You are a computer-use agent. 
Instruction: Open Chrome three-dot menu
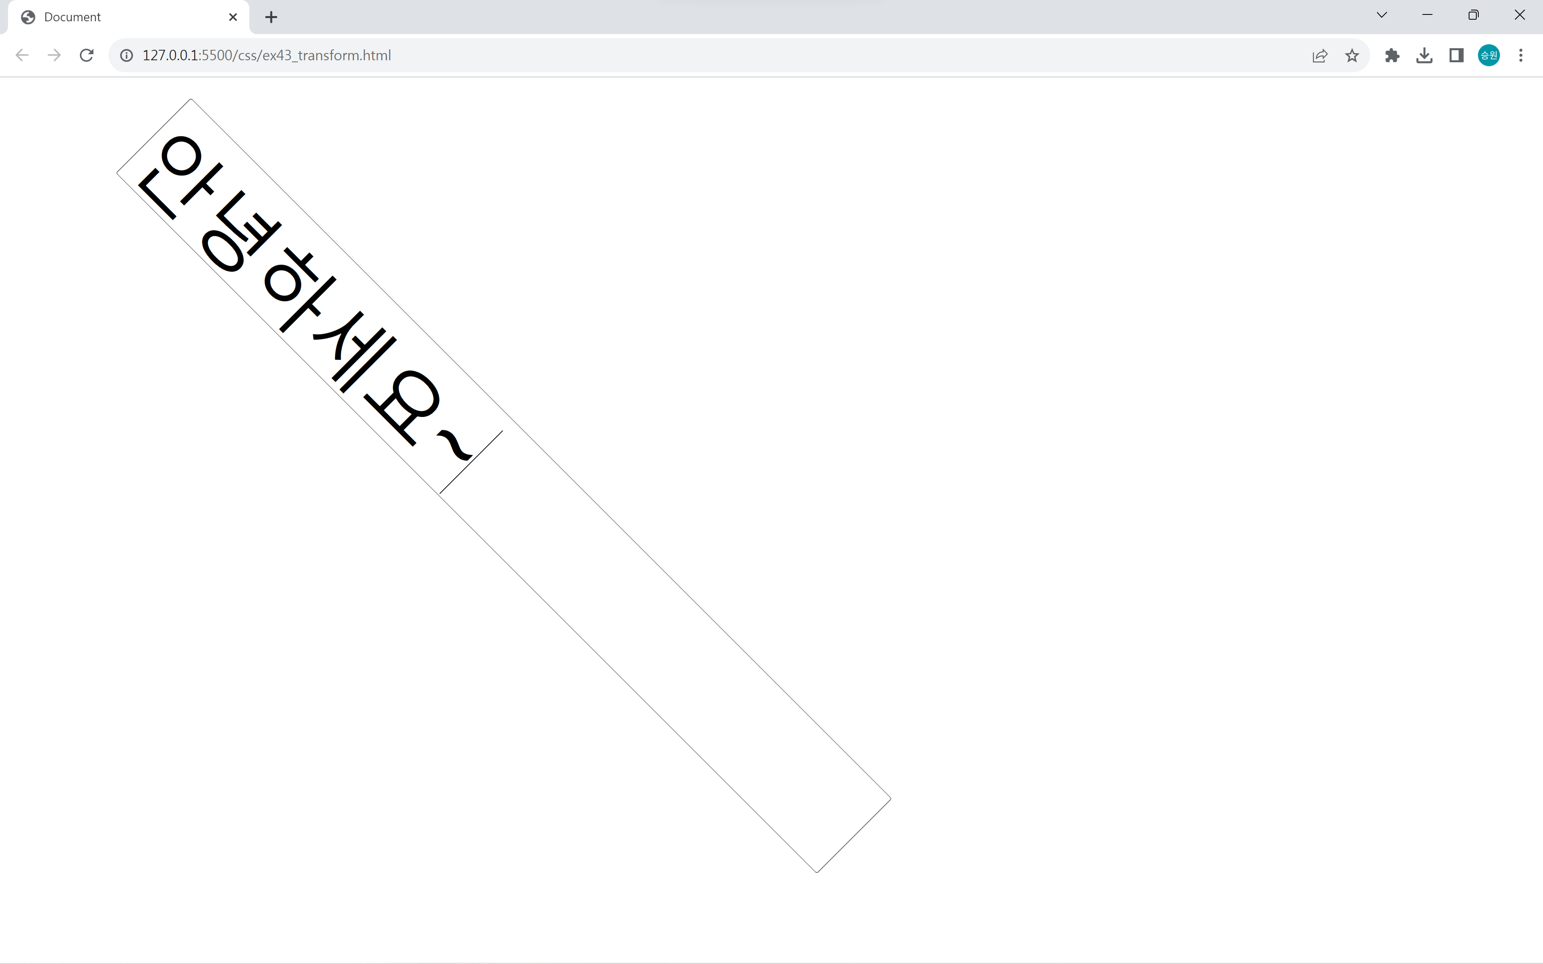(1520, 55)
